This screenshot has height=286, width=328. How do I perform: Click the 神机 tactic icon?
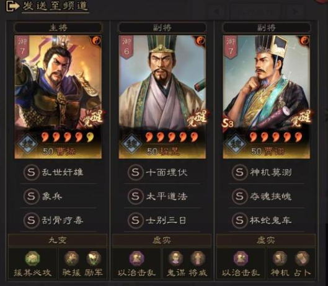(280, 258)
